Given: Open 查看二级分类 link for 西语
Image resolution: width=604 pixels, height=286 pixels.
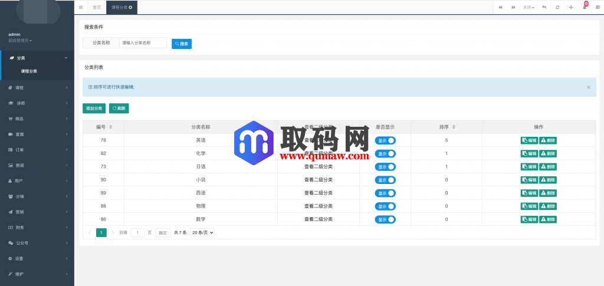Looking at the screenshot, I should 318,193.
